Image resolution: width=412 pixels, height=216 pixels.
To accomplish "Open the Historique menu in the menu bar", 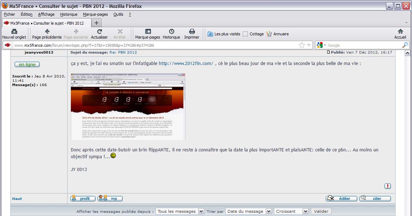I will [x=69, y=14].
